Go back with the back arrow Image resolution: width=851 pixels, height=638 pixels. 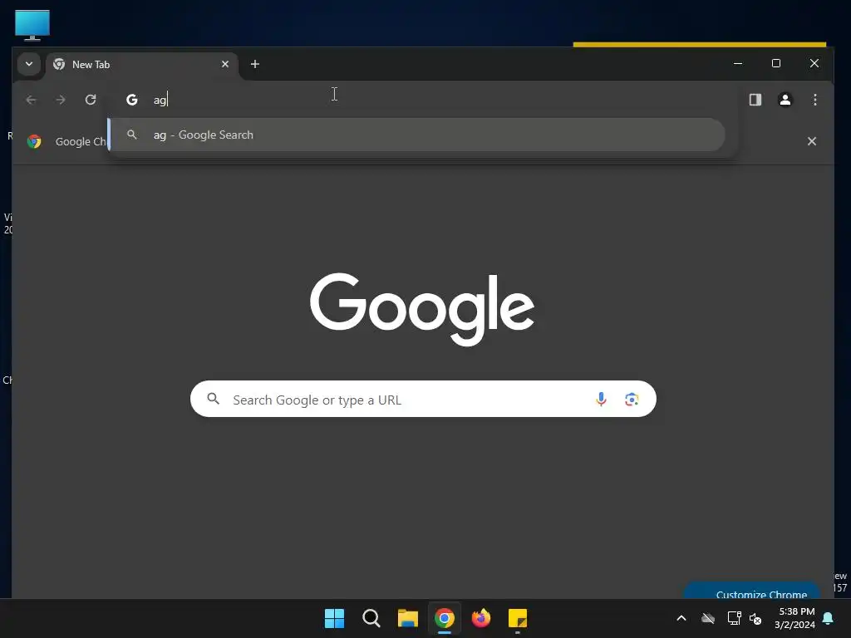point(31,100)
